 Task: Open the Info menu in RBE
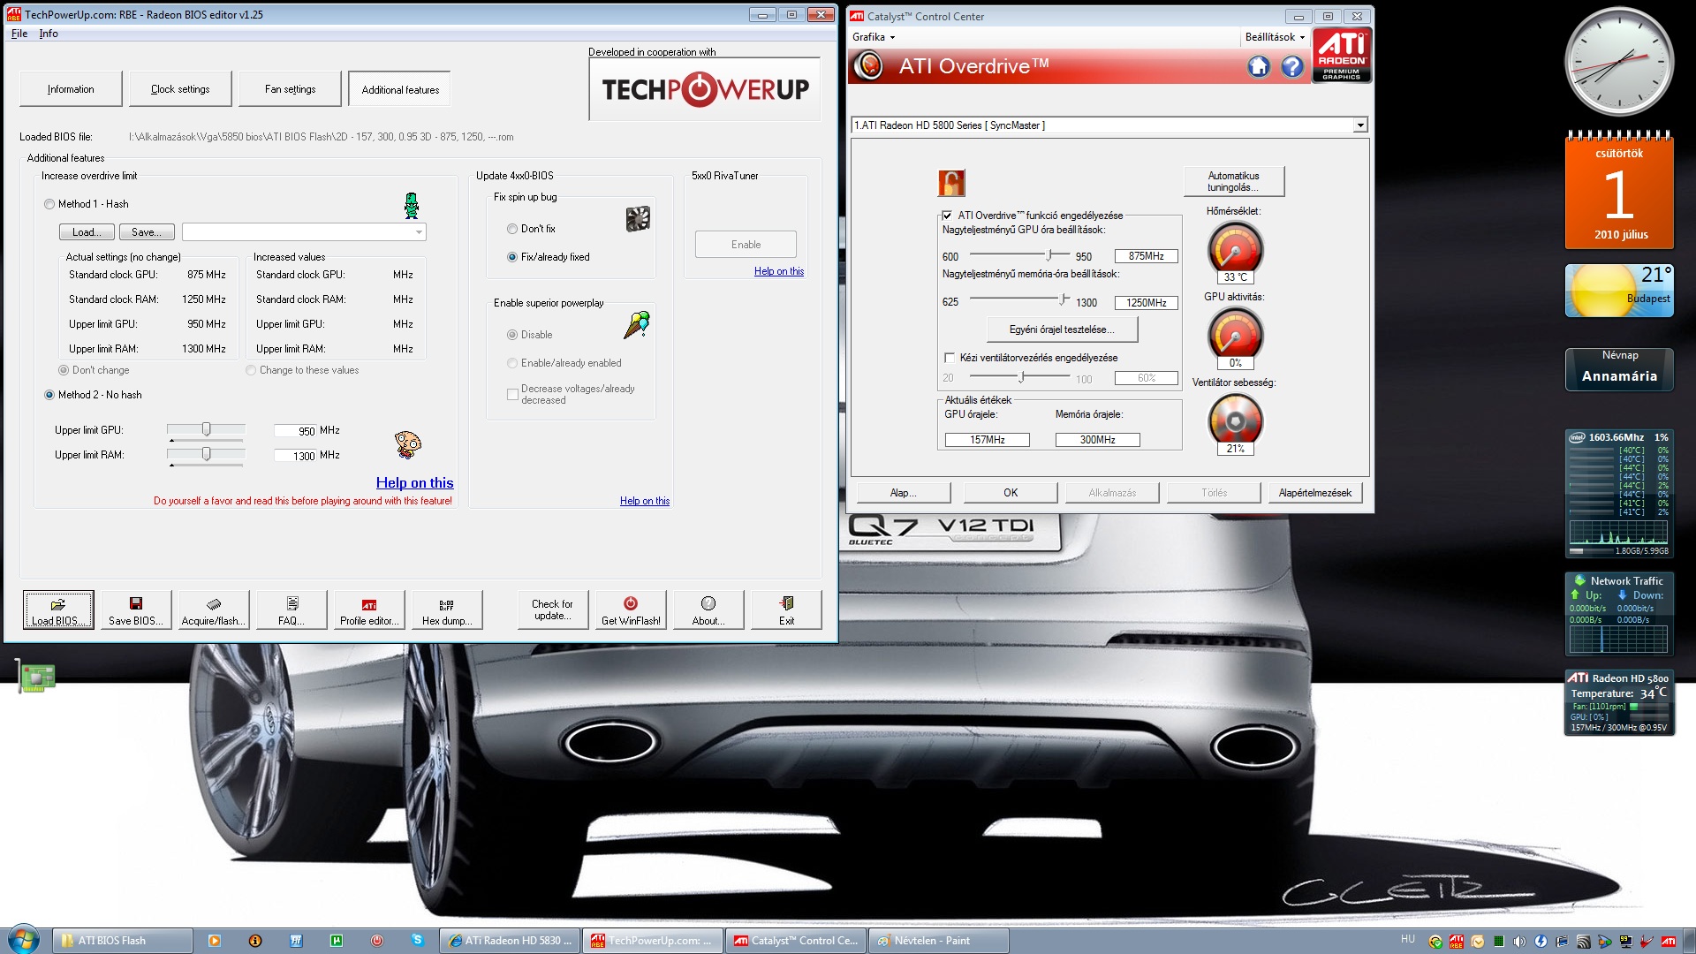pyautogui.click(x=49, y=34)
